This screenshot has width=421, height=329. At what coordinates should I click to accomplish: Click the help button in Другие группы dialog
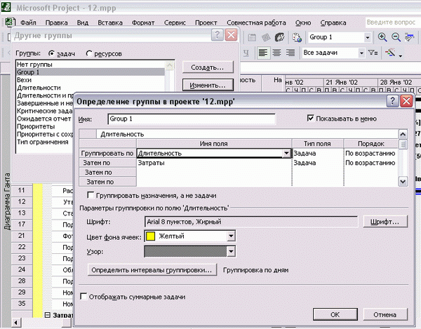(x=218, y=35)
